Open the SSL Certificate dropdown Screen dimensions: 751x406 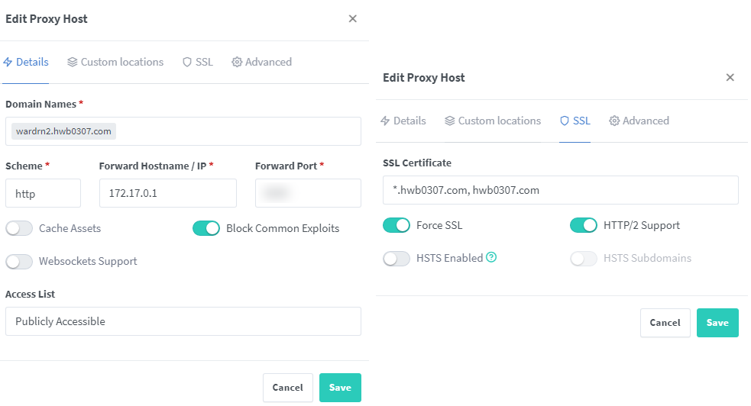(x=560, y=190)
